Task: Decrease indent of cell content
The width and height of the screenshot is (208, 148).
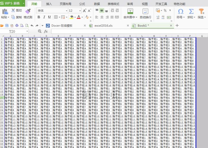Action: coord(112,10)
